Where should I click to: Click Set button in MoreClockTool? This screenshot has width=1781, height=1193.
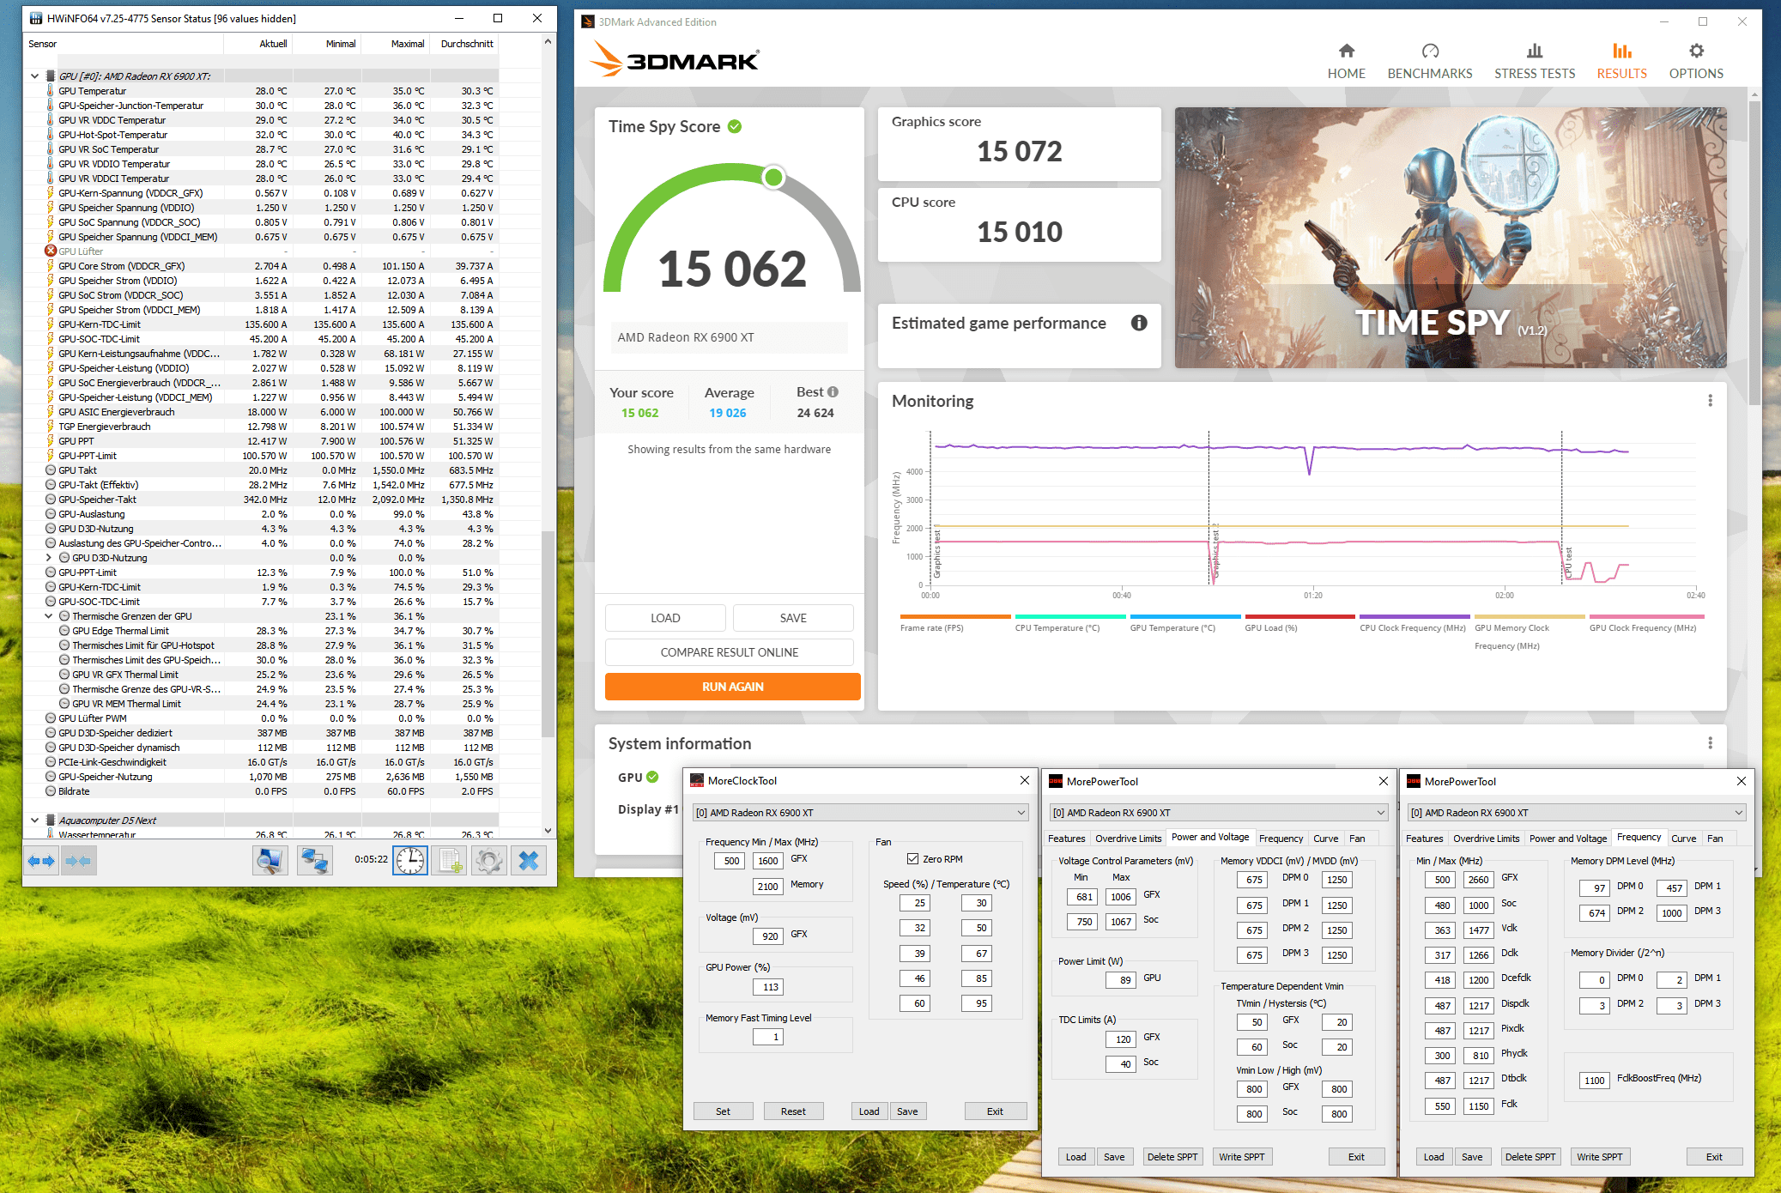(723, 1111)
